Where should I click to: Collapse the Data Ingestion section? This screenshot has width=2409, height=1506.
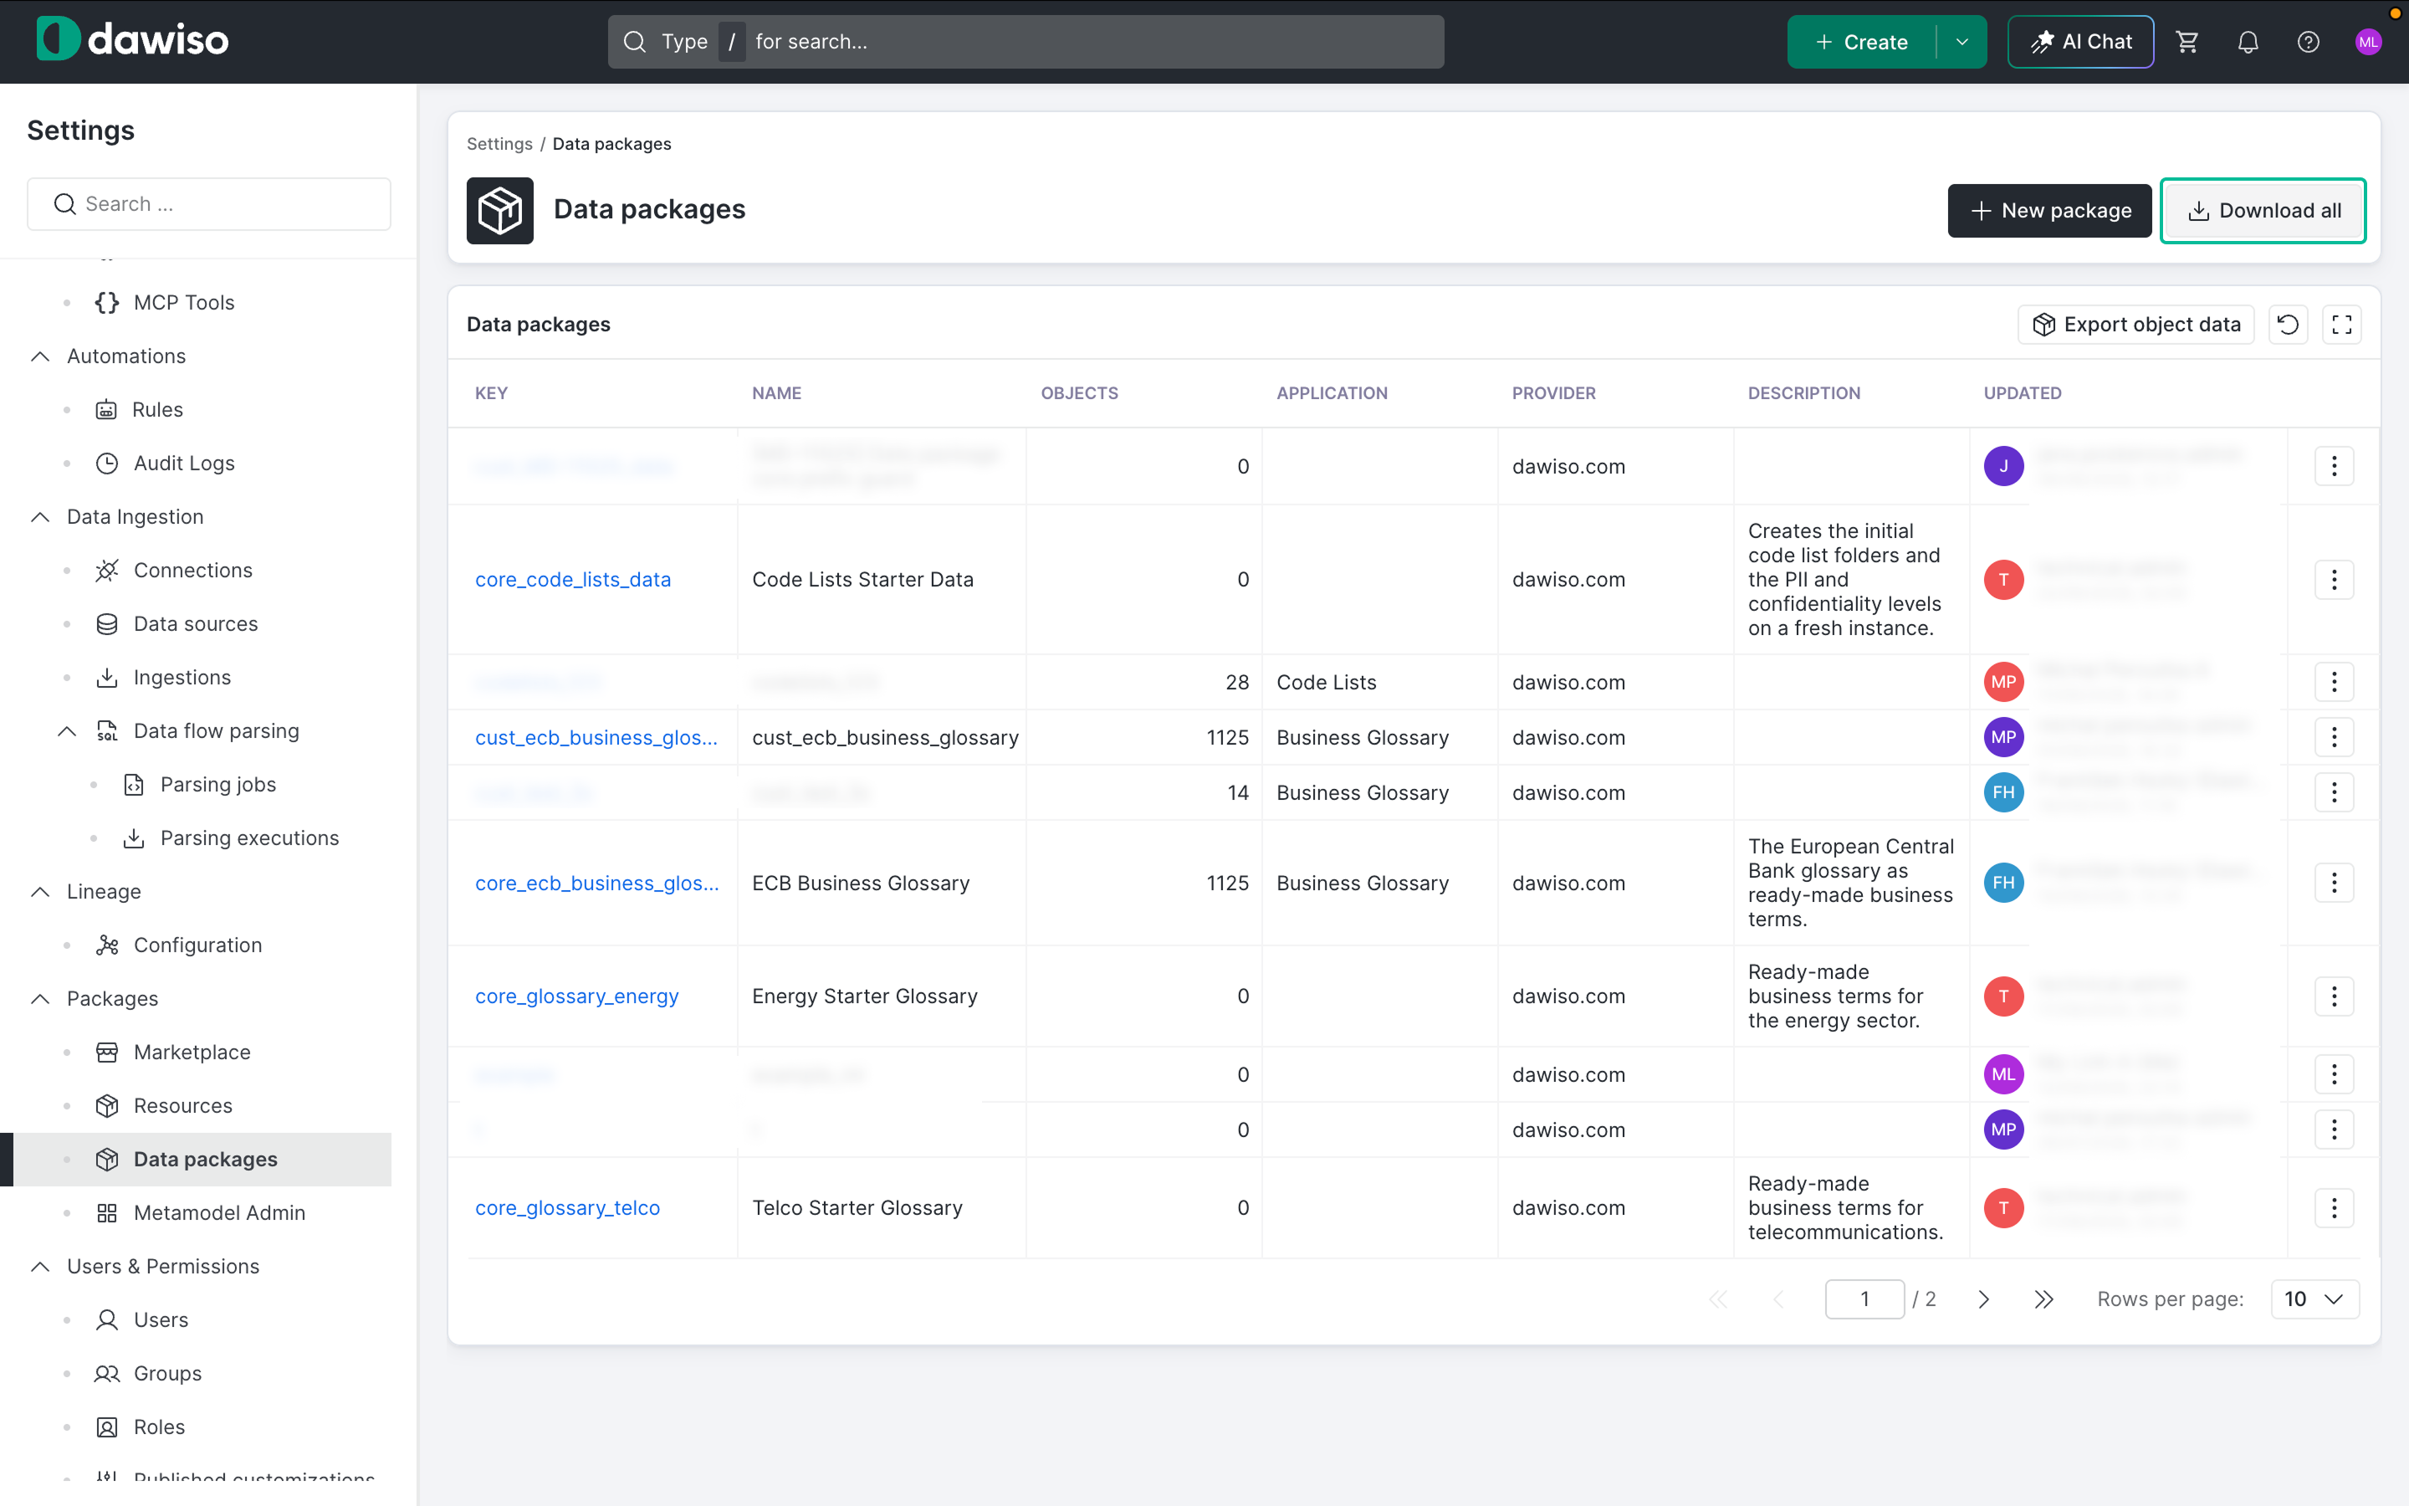coord(40,517)
